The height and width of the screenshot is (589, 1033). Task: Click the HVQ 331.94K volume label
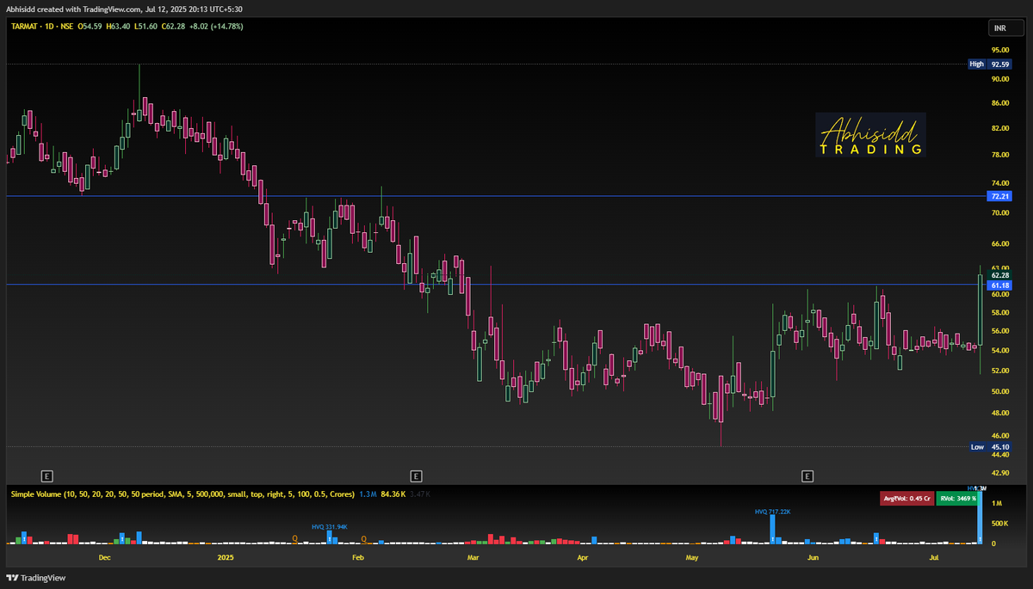[x=330, y=526]
